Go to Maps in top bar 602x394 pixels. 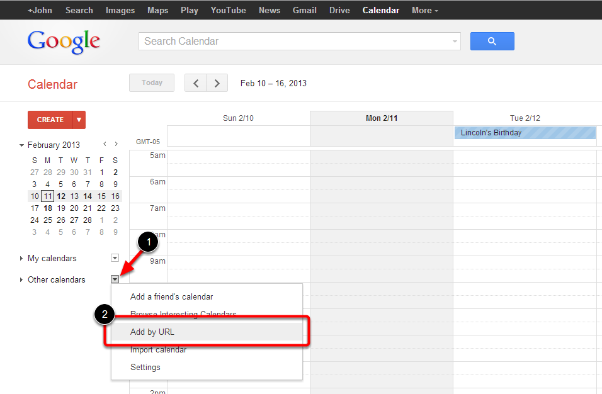(158, 10)
